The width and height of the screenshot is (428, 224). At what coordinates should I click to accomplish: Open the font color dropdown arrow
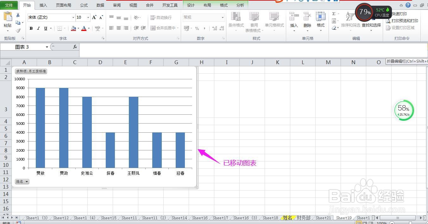click(x=89, y=28)
